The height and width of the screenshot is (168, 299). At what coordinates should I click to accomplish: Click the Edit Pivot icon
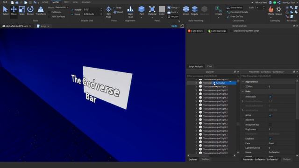(108, 9)
